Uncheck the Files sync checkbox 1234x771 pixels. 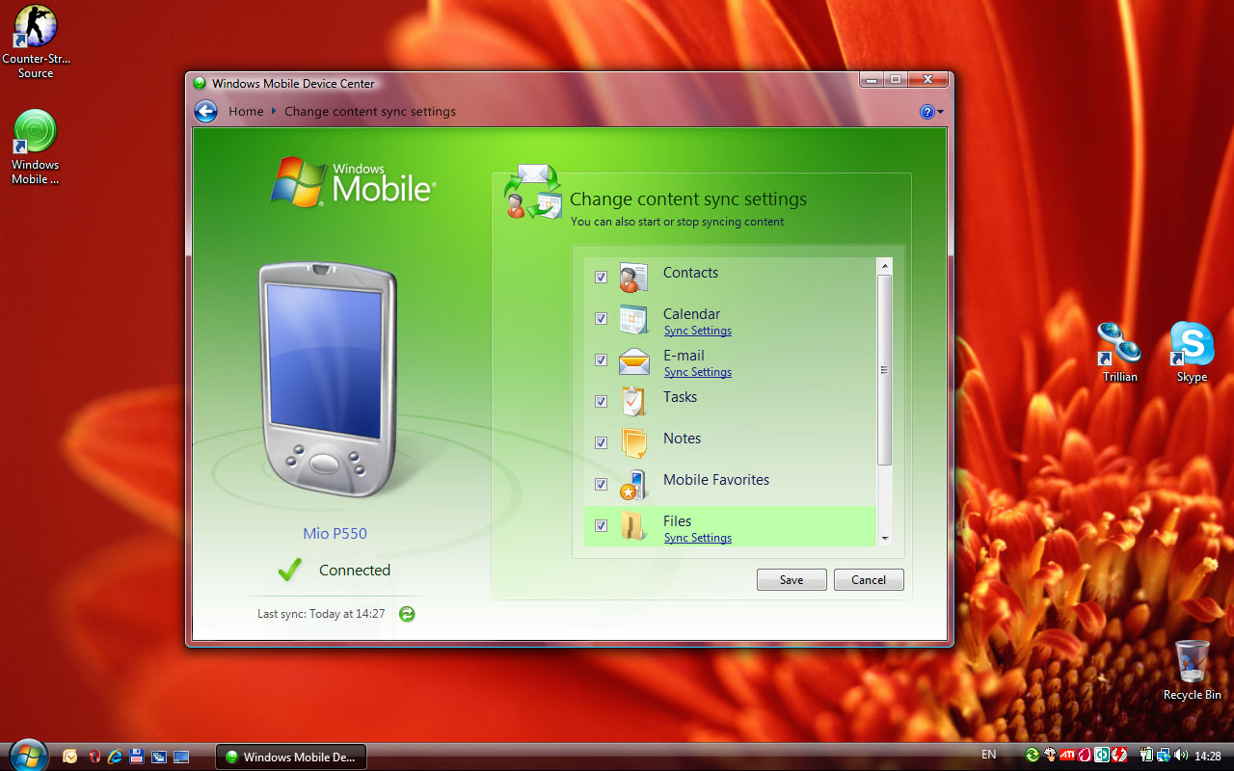click(x=601, y=525)
